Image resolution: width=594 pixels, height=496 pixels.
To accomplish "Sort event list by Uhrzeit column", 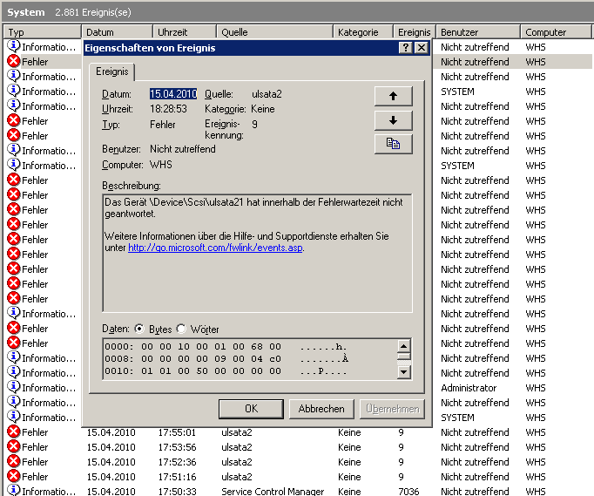I will (185, 32).
